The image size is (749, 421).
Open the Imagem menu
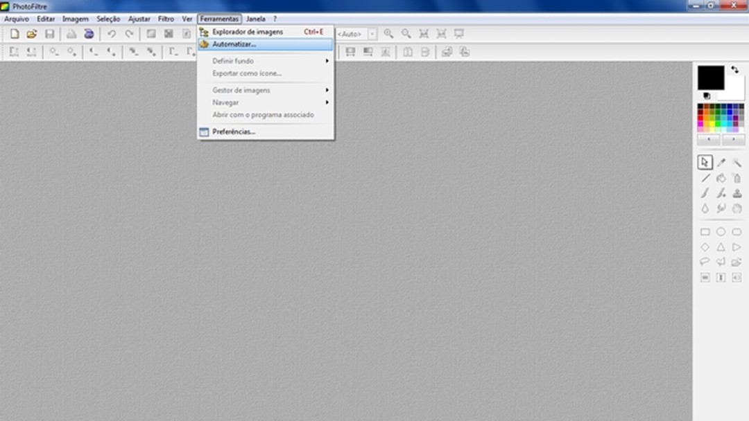tap(74, 19)
